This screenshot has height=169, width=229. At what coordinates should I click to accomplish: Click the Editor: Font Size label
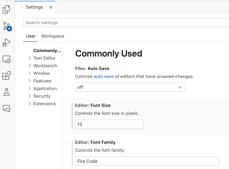point(93,106)
